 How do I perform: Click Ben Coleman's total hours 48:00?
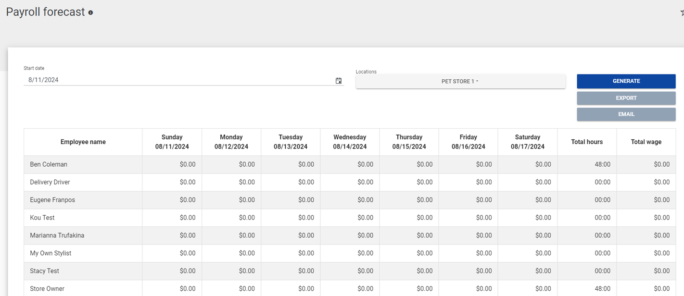pyautogui.click(x=602, y=164)
